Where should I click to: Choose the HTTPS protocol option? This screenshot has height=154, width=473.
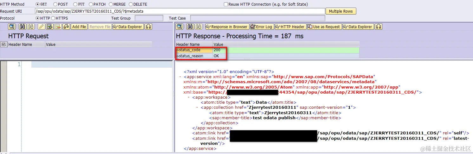tap(53, 18)
